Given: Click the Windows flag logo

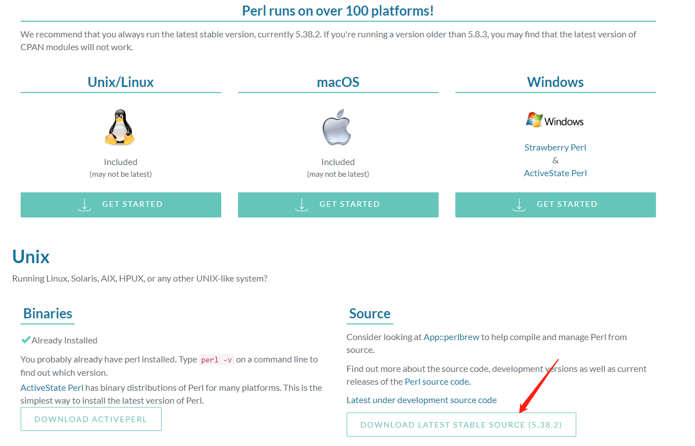Looking at the screenshot, I should [534, 120].
